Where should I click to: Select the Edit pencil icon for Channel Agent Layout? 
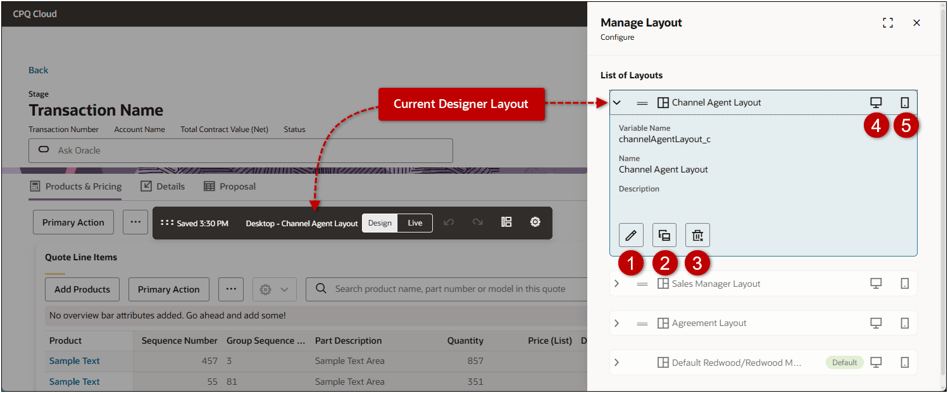[631, 234]
